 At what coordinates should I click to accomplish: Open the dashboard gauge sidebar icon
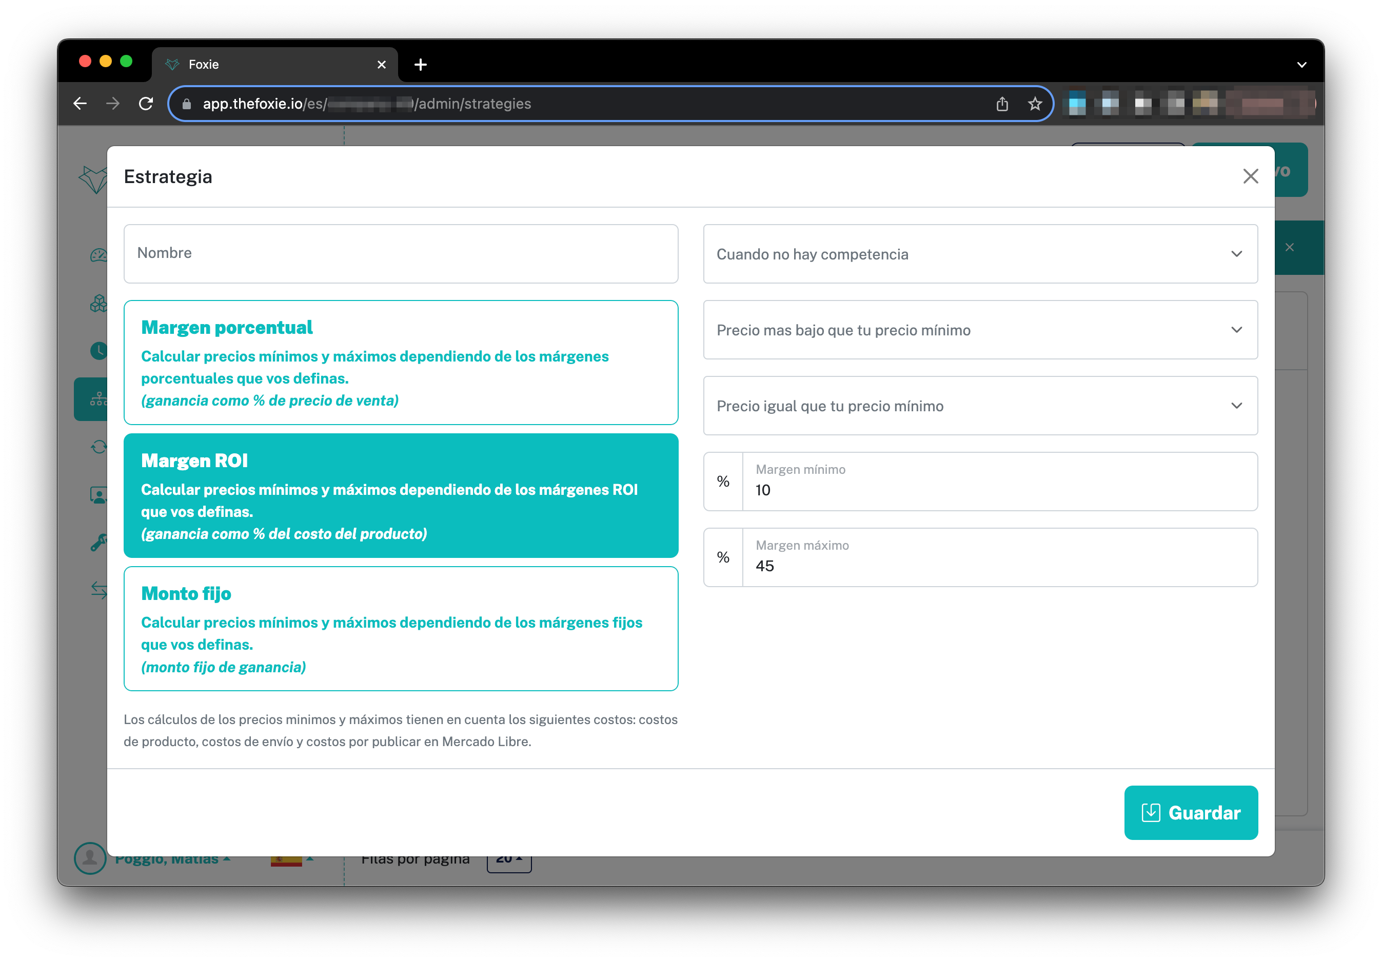[98, 255]
